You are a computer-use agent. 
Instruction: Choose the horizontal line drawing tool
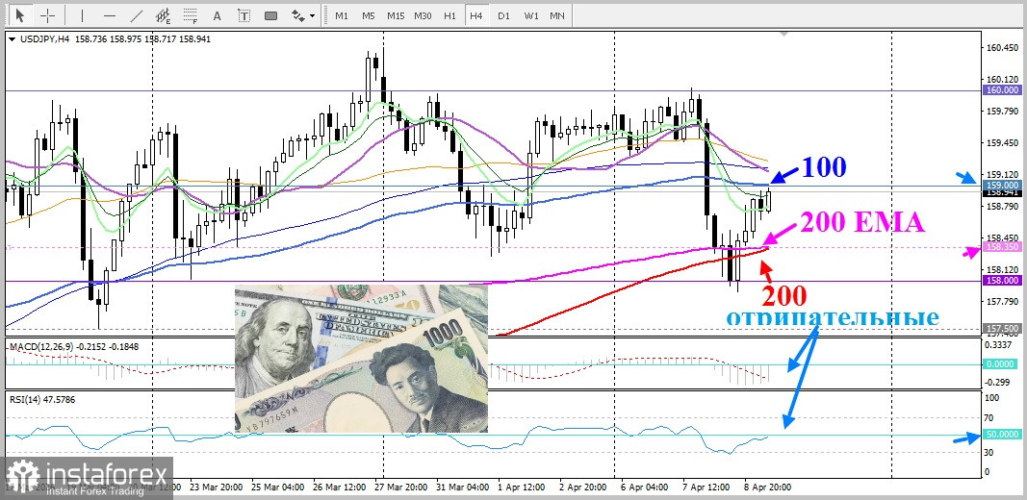(x=110, y=15)
